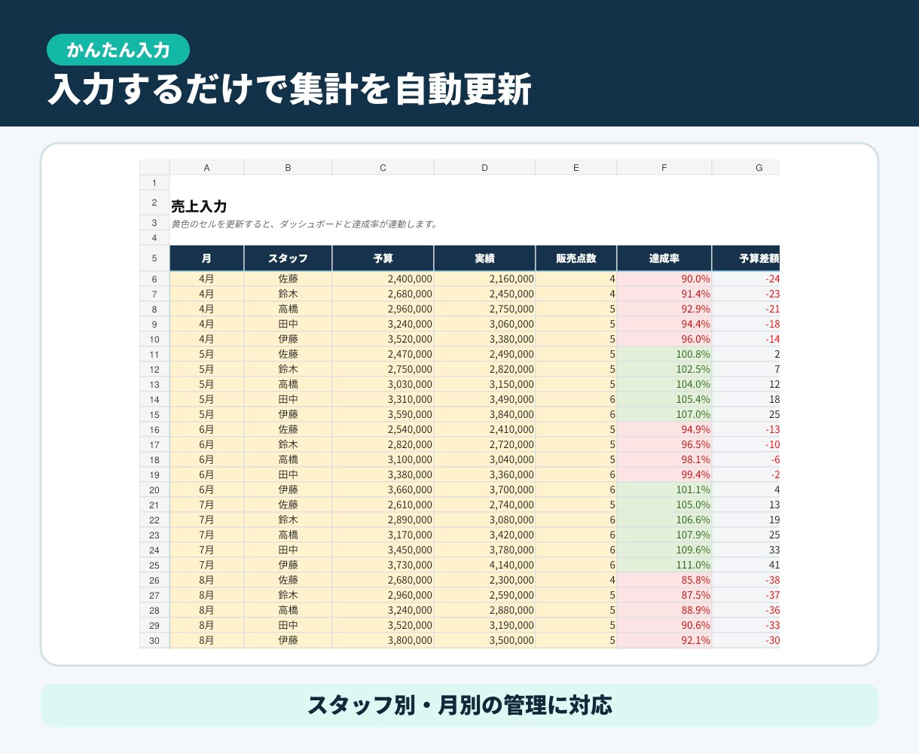Select achievement rate 96.0%
This screenshot has width=919, height=753.
tap(664, 339)
